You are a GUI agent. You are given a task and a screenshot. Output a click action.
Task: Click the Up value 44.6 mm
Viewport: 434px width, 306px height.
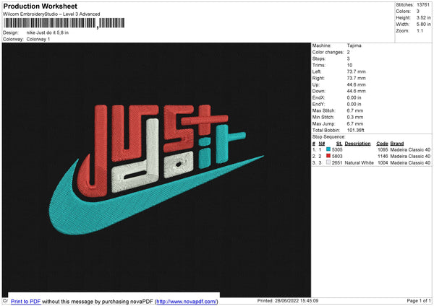(x=356, y=84)
